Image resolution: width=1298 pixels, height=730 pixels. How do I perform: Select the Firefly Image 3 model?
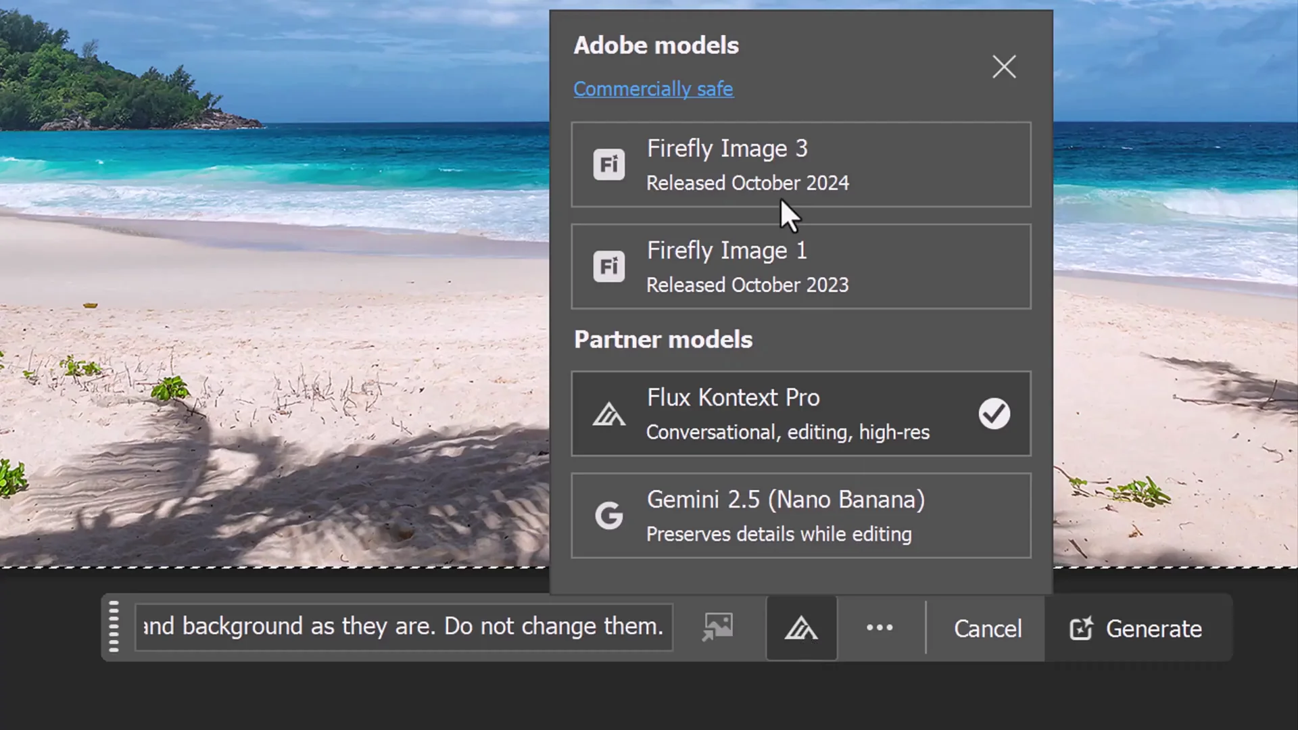pos(801,165)
